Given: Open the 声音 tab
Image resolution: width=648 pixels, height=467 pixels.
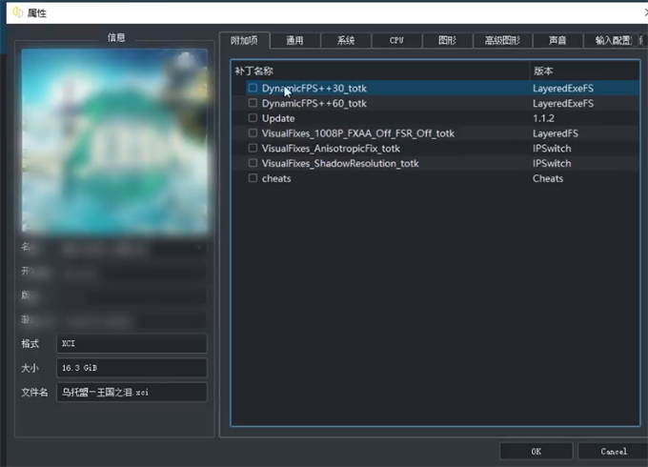Looking at the screenshot, I should pos(557,40).
